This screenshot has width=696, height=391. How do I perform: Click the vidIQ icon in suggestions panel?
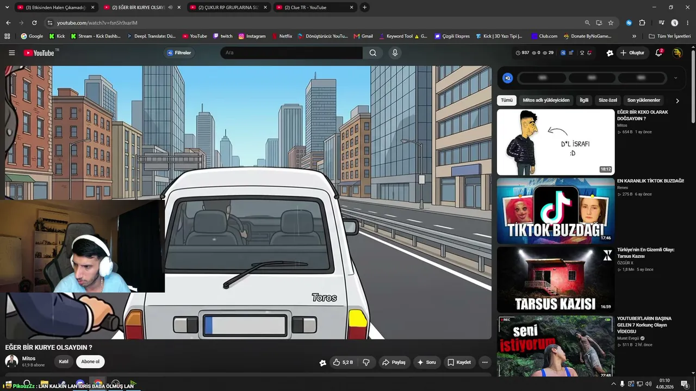(508, 78)
